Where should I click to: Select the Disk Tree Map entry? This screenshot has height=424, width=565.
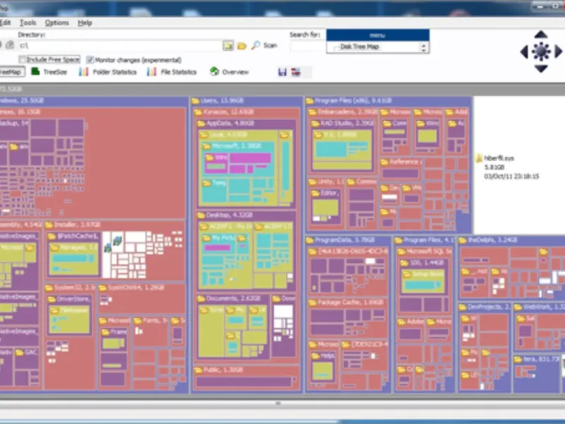click(x=359, y=47)
